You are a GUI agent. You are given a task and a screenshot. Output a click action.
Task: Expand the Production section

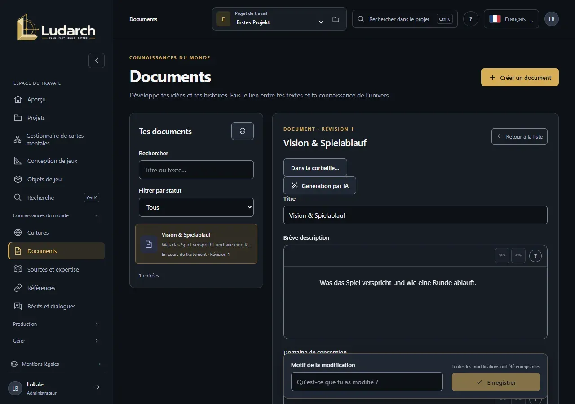coord(56,324)
